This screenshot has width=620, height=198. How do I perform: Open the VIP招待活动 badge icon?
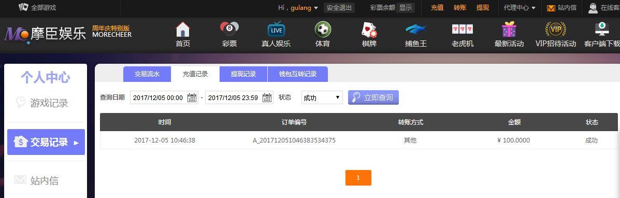point(556,30)
